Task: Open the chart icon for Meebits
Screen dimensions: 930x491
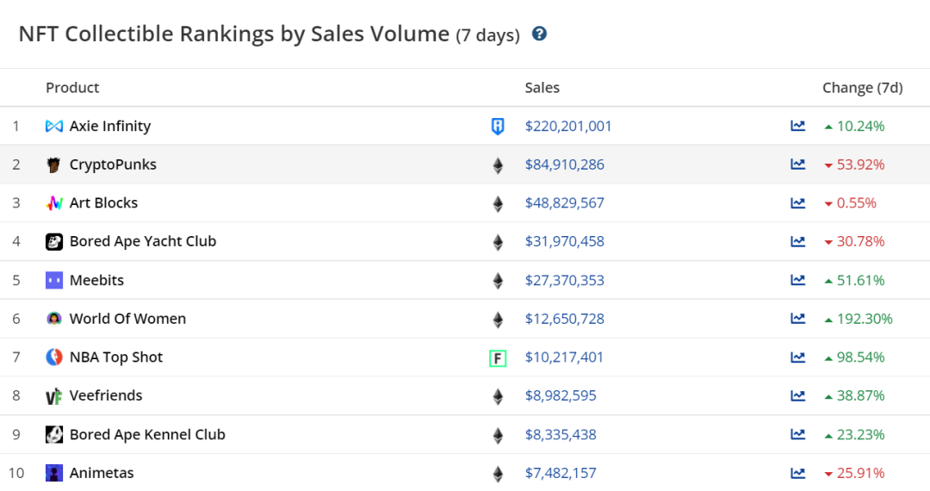Action: tap(797, 280)
